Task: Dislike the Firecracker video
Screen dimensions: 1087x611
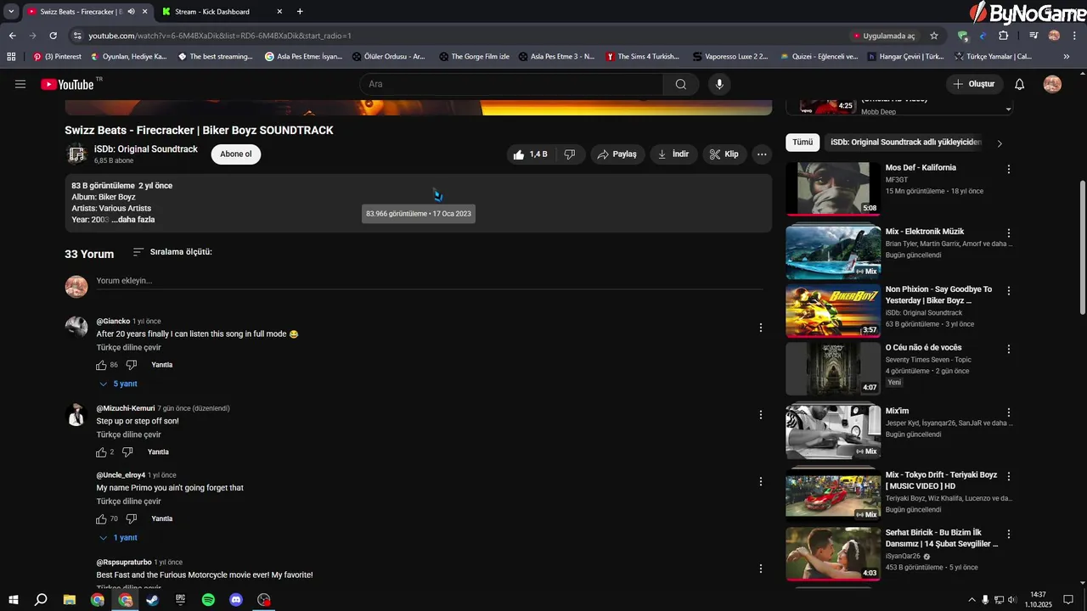Action: click(x=570, y=154)
